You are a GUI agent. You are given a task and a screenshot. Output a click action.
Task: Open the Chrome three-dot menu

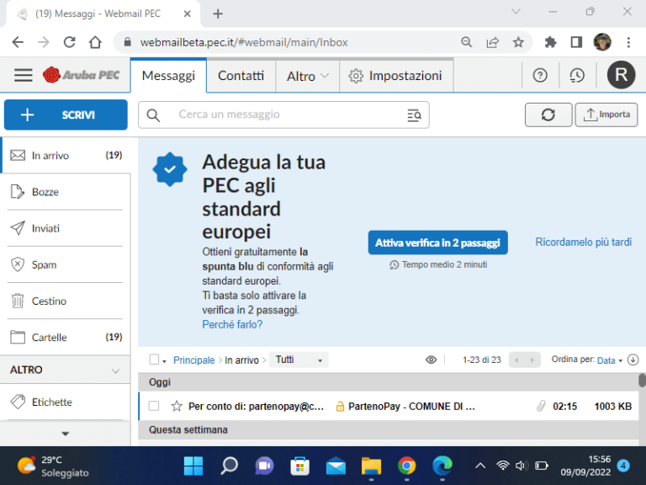coord(628,42)
